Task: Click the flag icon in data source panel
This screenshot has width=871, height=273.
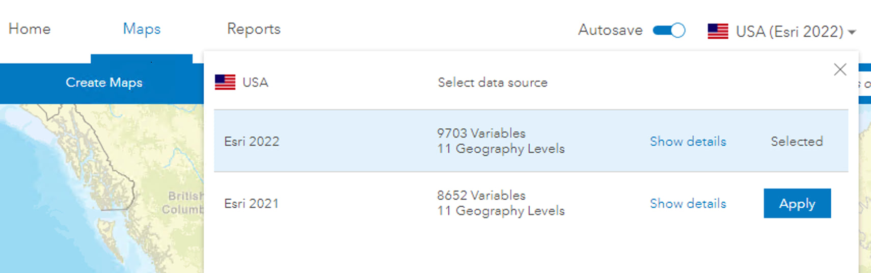Action: (225, 83)
